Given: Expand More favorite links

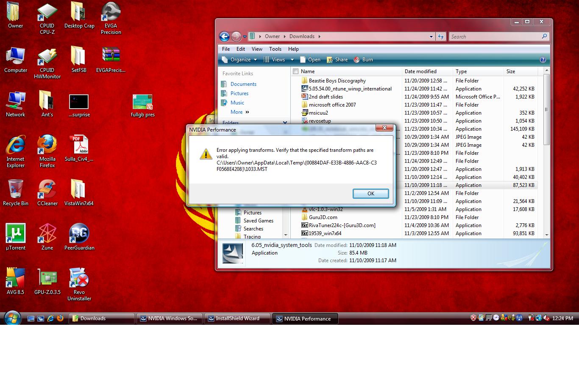Looking at the screenshot, I should coord(239,112).
